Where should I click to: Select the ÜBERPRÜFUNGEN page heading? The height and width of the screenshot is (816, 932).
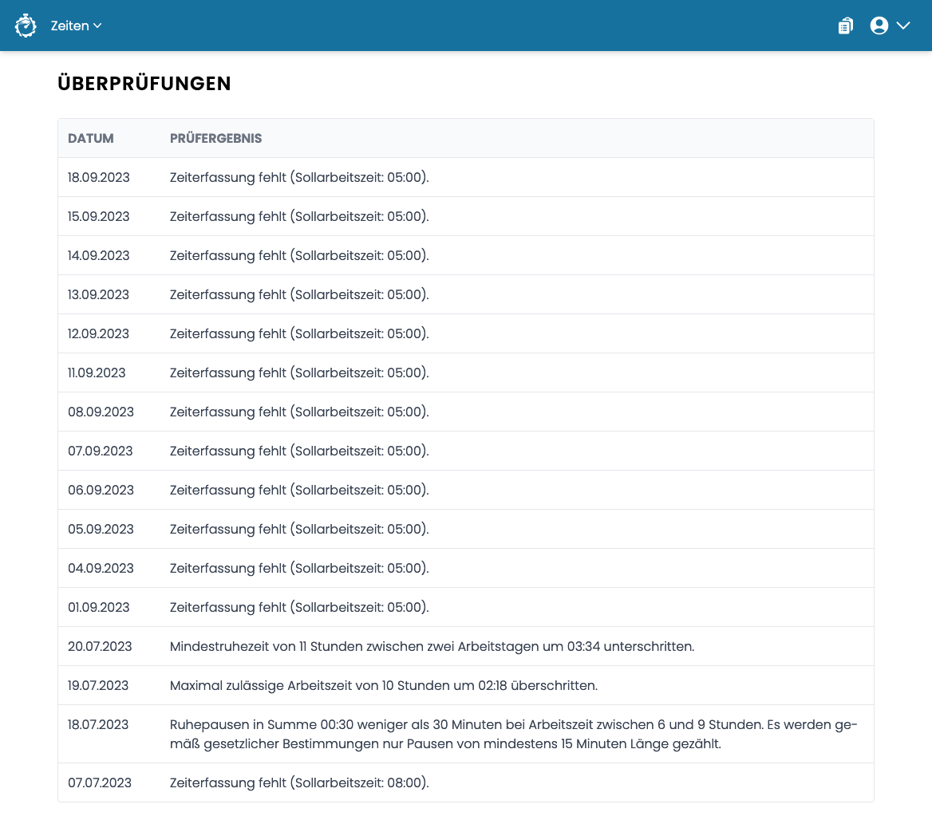coord(144,83)
